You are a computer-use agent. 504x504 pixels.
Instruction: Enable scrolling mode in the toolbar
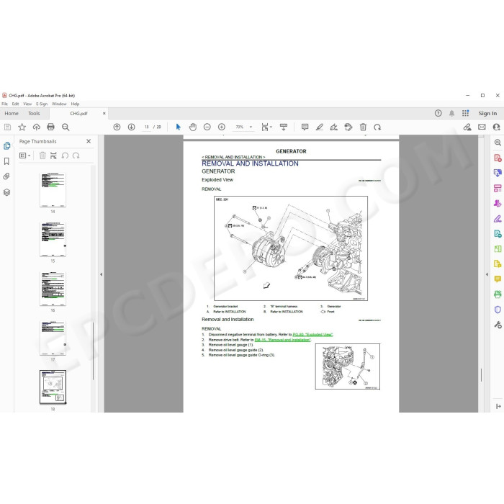coord(284,127)
